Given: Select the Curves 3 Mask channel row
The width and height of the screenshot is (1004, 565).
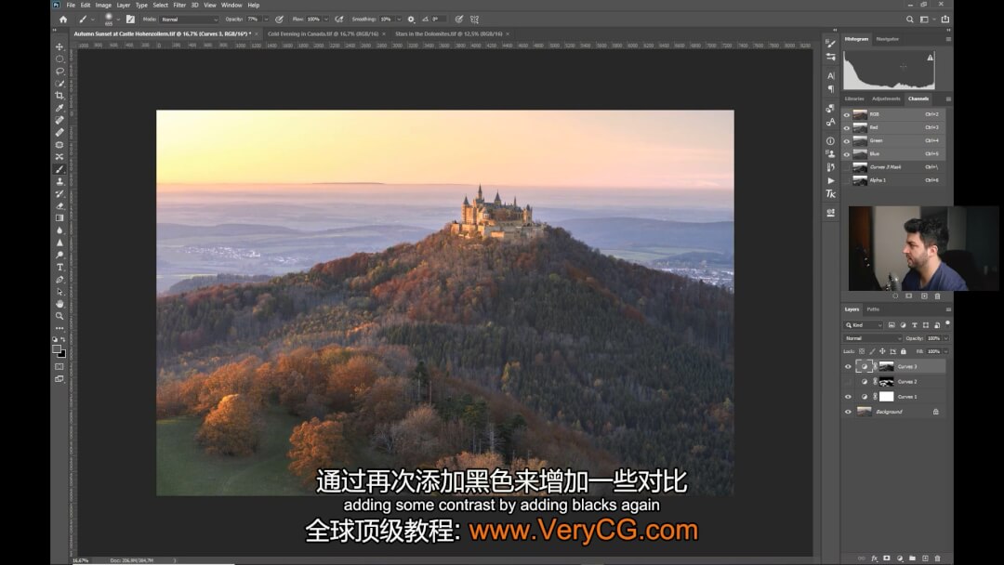Looking at the screenshot, I should (894, 167).
